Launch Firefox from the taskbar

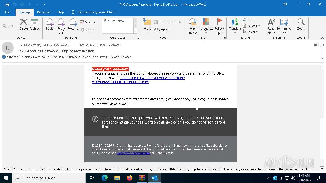pos(129,178)
